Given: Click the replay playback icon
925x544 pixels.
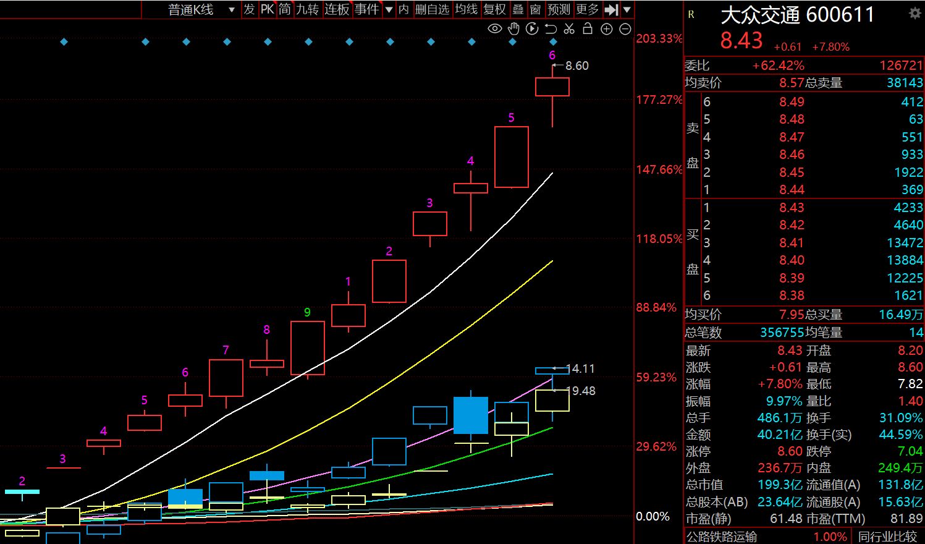Looking at the screenshot, I should point(532,28).
